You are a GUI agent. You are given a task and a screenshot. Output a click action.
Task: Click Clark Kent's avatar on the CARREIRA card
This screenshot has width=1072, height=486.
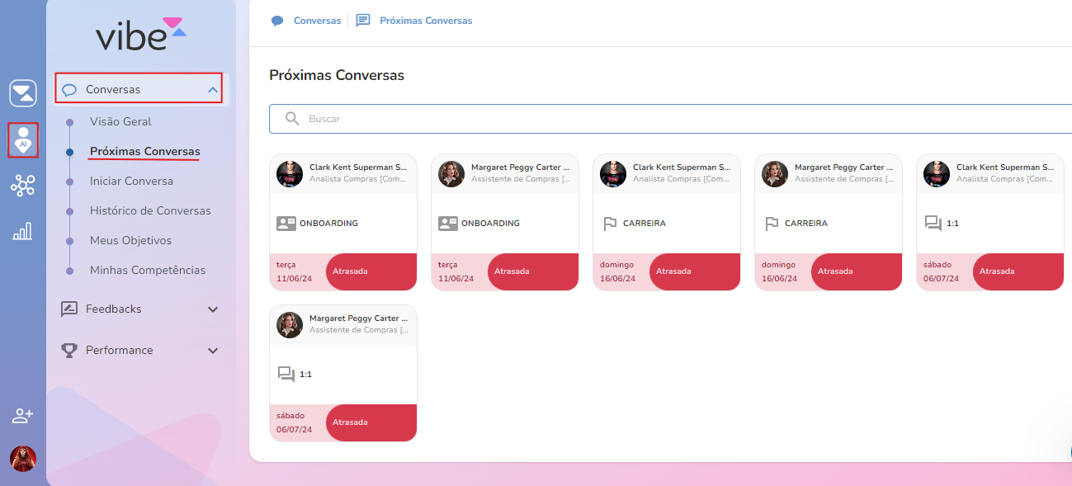click(x=613, y=174)
